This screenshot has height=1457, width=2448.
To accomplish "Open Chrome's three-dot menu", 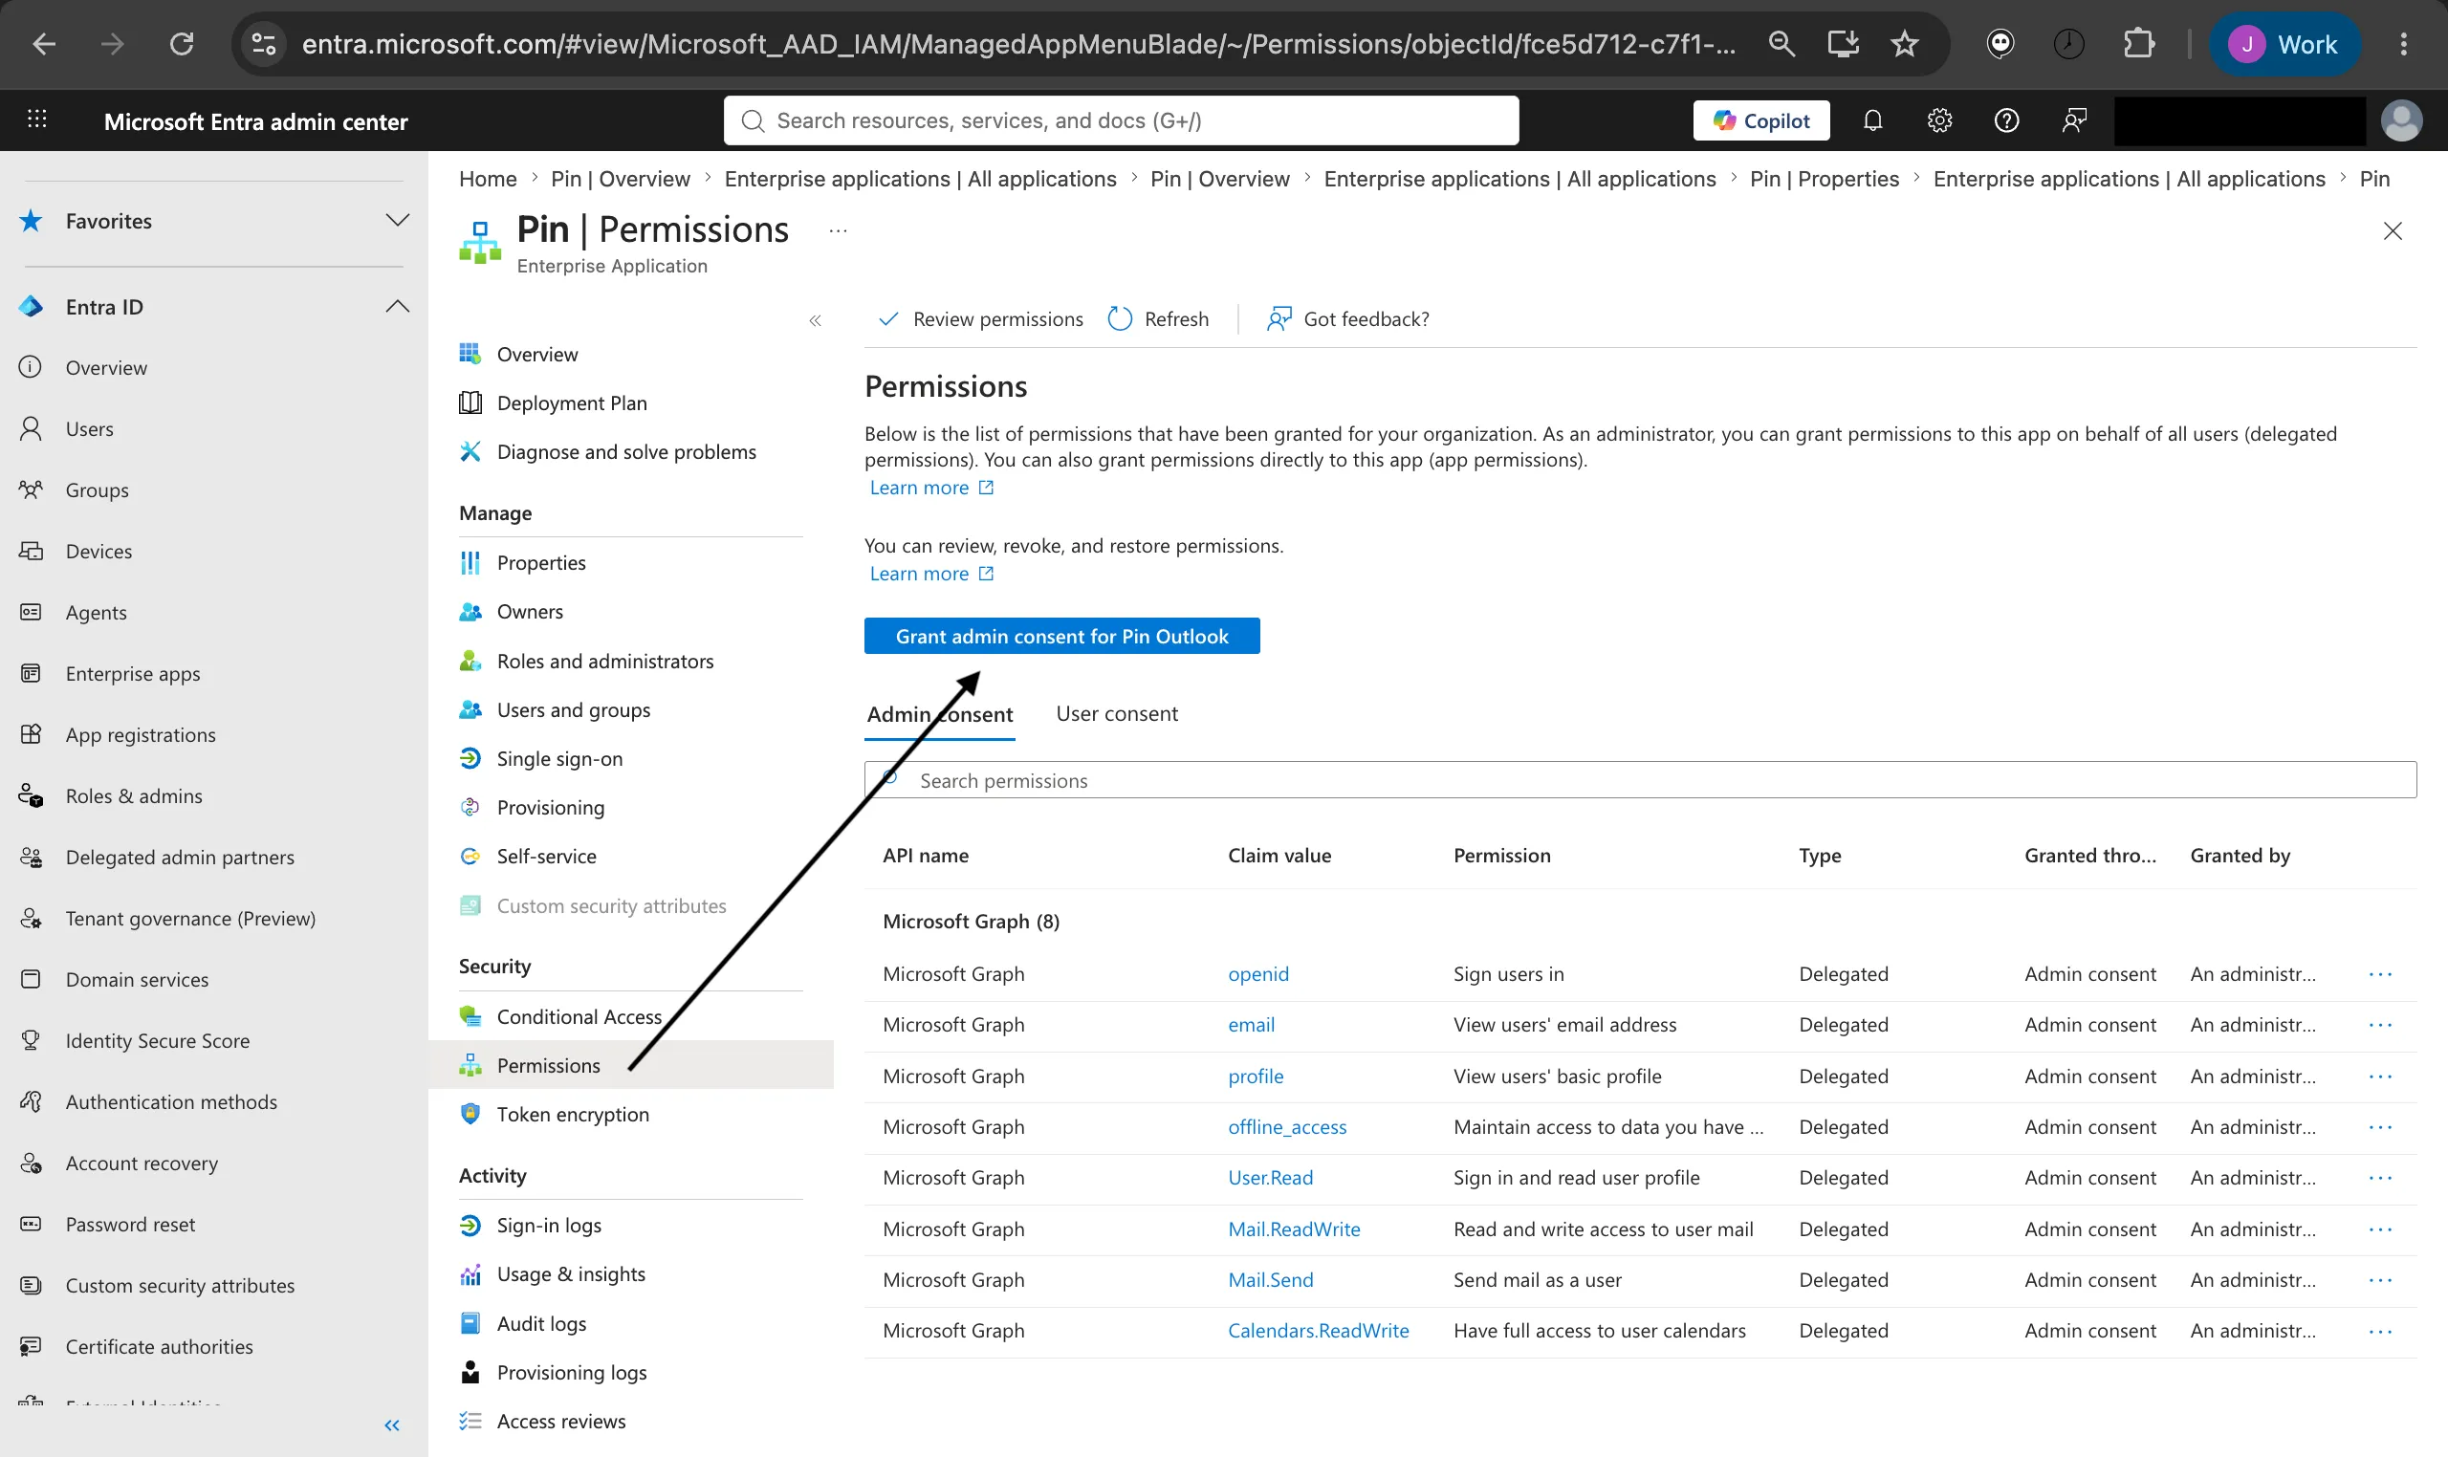I will pos(2403,44).
